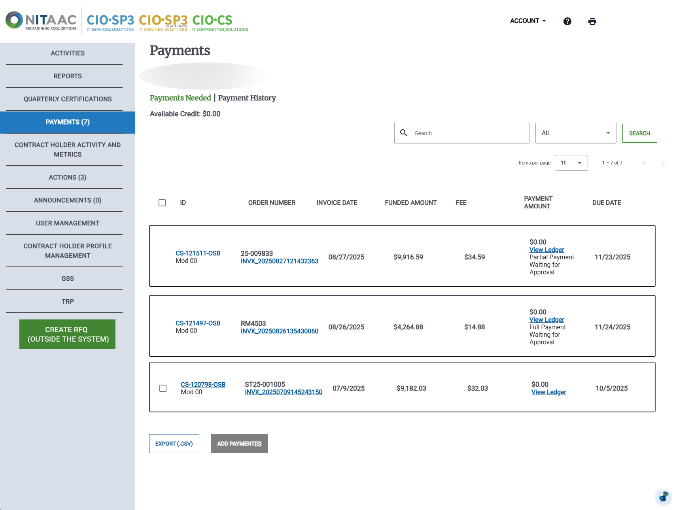Switch to the Payment History tab
675x510 pixels.
point(246,98)
